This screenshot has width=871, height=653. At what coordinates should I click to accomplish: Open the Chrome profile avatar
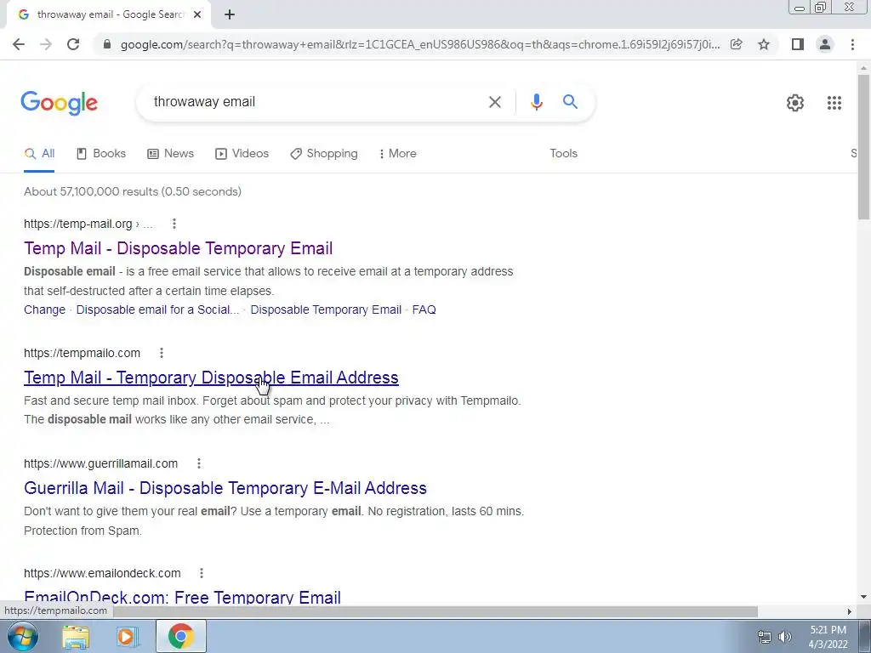(825, 44)
